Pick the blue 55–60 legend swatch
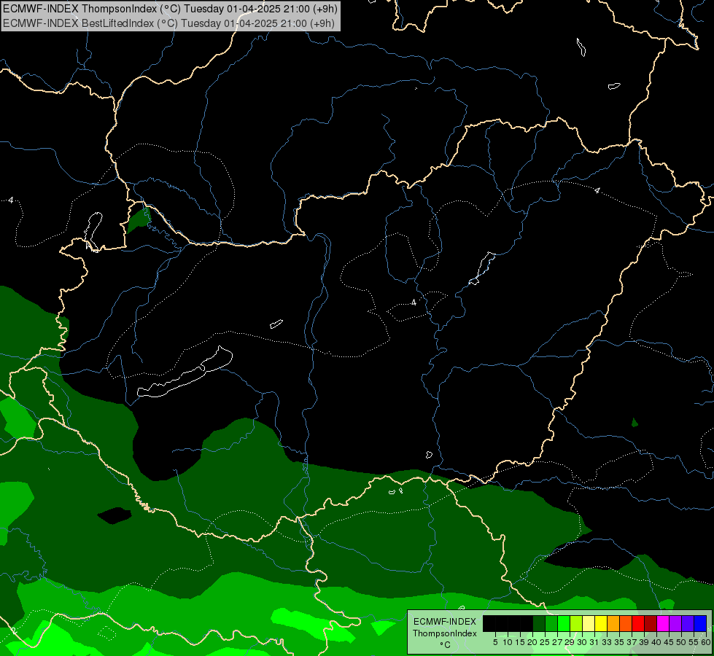714x656 pixels. point(700,623)
